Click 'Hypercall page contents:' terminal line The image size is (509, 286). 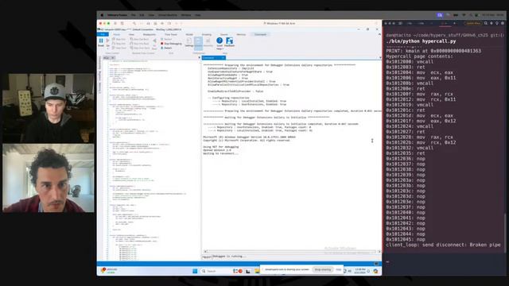(419, 56)
